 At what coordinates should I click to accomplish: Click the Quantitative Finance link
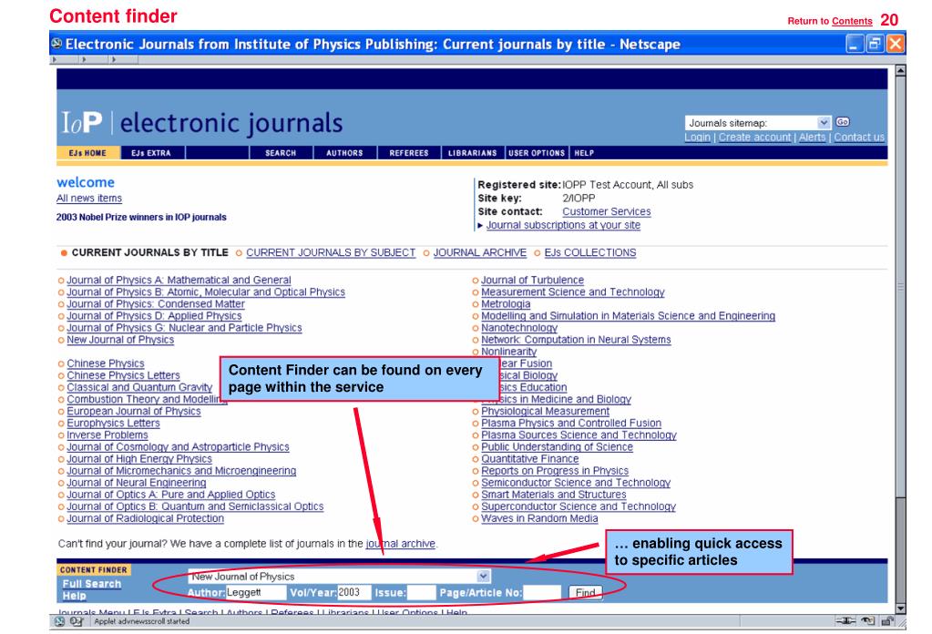pos(529,458)
